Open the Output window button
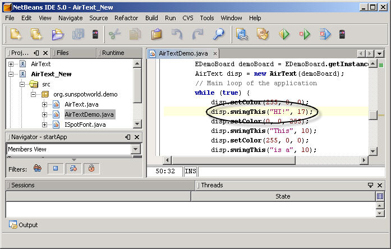Image resolution: width=391 pixels, height=249 pixels. pyautogui.click(x=23, y=225)
